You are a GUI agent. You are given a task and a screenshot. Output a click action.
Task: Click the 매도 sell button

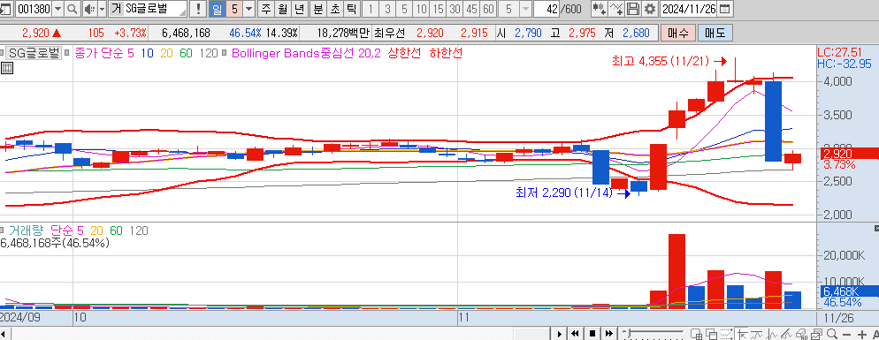(715, 33)
